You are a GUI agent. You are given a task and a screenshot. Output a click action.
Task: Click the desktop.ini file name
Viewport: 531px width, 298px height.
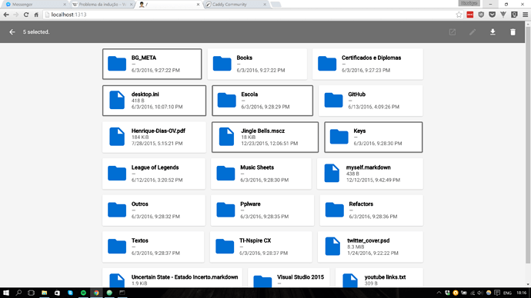click(145, 94)
